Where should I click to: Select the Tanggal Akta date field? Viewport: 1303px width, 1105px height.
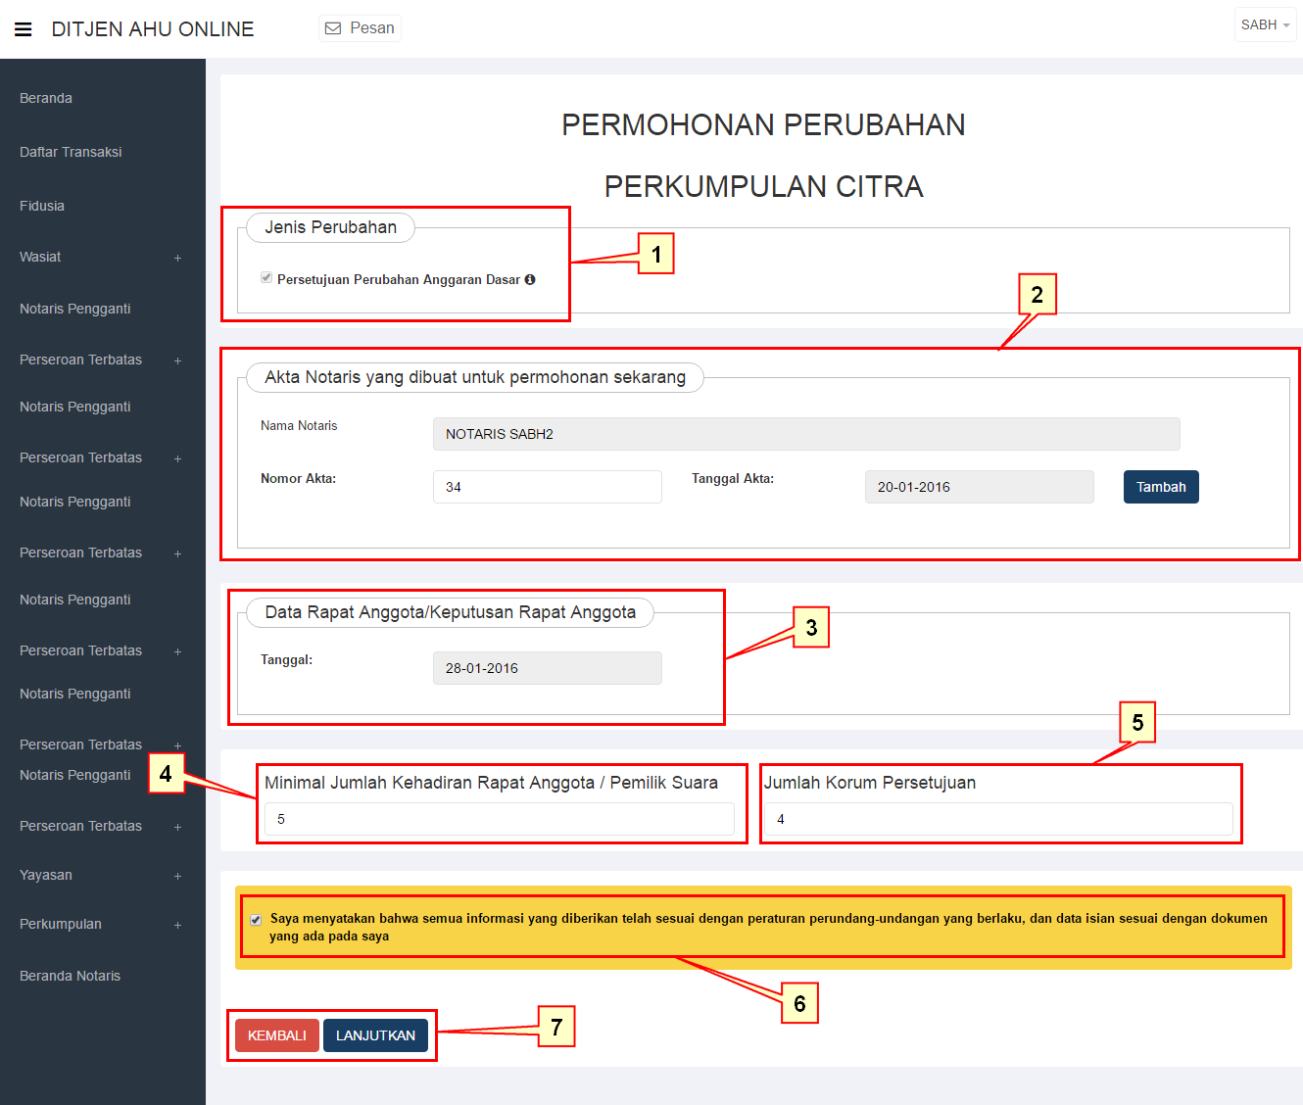click(978, 487)
